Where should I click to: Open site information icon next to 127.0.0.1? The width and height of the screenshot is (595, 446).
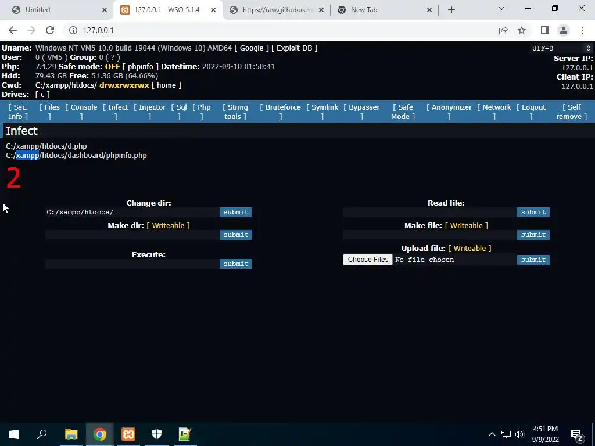tap(73, 30)
